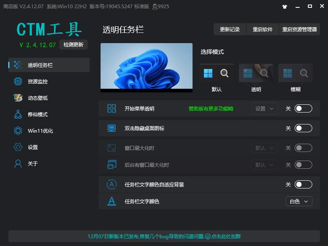Expand the 设置 dropdown for 开始菜单透明

[264, 108]
